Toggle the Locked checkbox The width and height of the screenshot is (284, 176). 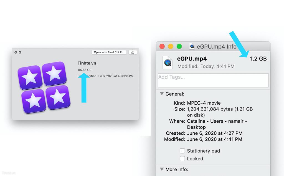(182, 159)
